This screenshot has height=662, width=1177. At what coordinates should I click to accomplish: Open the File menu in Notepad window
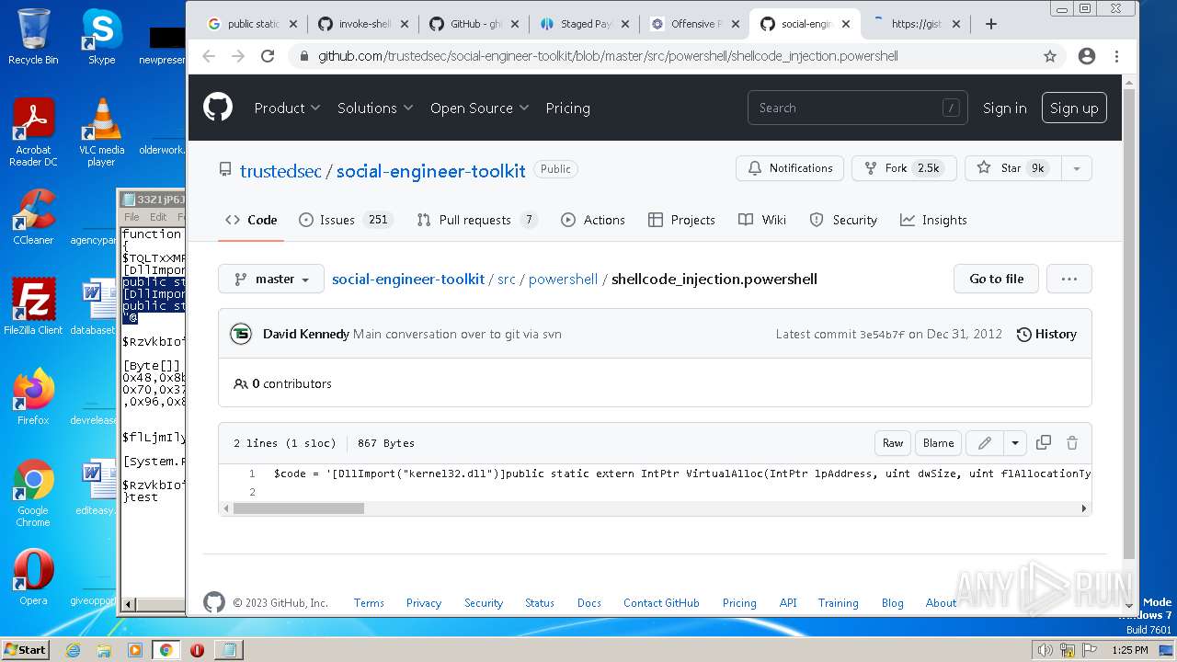(x=131, y=217)
